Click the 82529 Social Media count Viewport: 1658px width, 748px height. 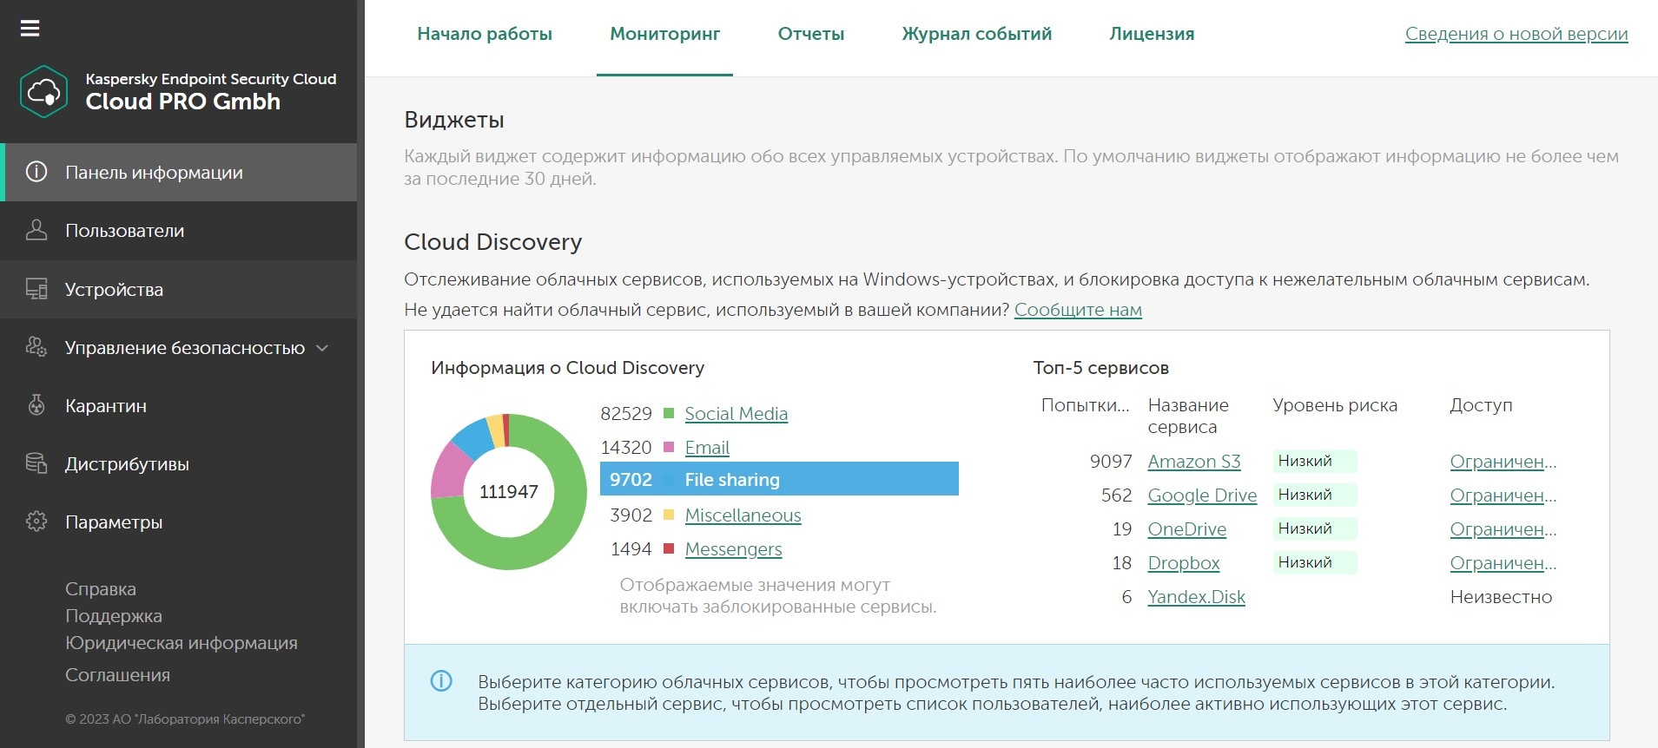626,414
